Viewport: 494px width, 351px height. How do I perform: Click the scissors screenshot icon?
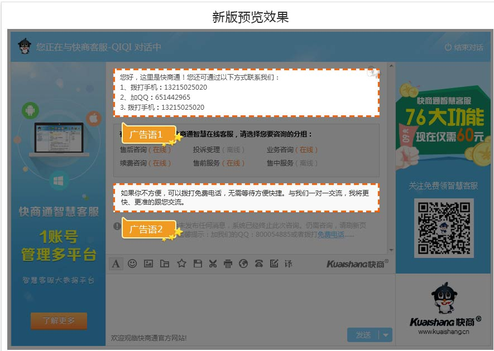[x=213, y=264]
